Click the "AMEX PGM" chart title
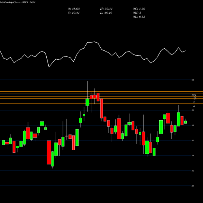The image size is (203, 203). pyautogui.click(x=28, y=2)
